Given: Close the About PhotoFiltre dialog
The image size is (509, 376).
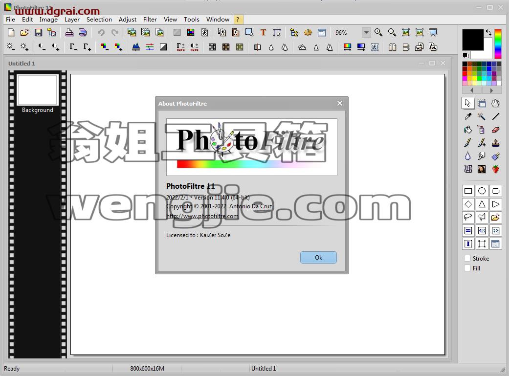Looking at the screenshot, I should (x=339, y=103).
